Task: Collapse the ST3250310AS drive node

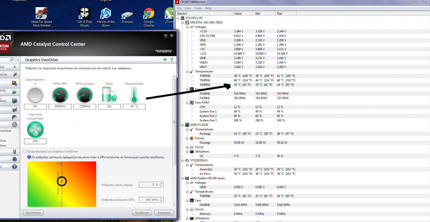Action: (x=183, y=160)
